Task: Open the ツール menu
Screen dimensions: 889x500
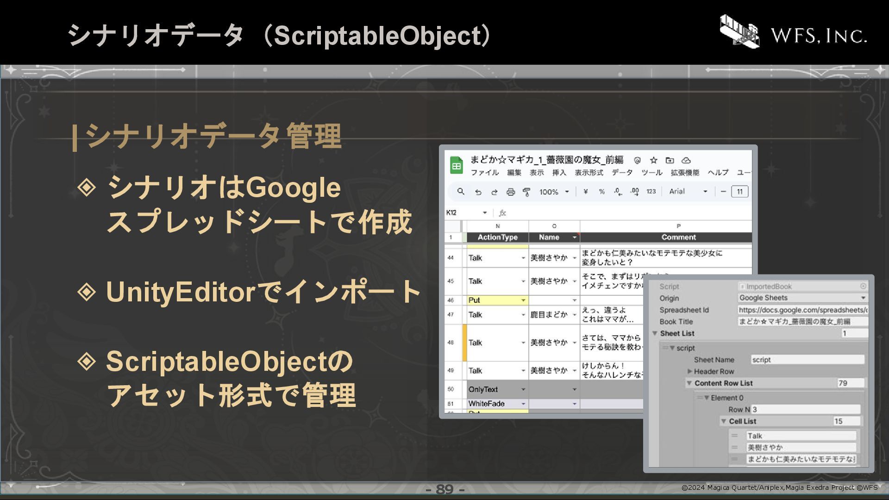Action: tap(651, 173)
